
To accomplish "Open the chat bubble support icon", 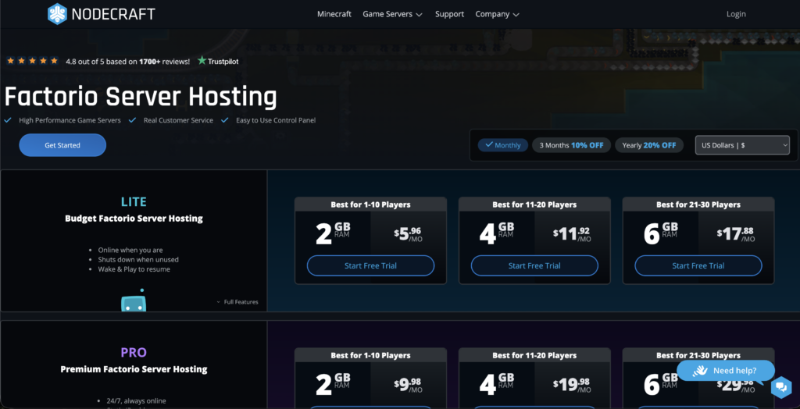I will click(780, 388).
